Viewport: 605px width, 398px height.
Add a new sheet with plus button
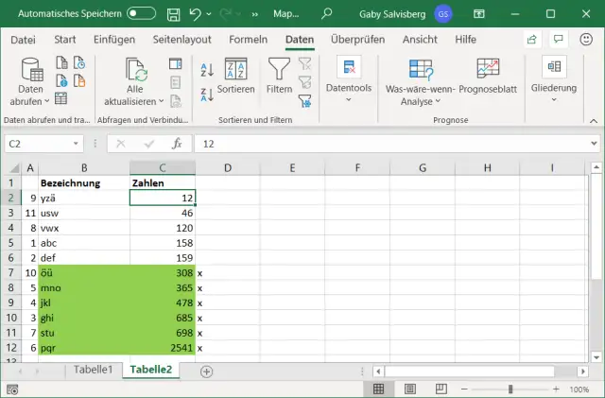tap(206, 371)
